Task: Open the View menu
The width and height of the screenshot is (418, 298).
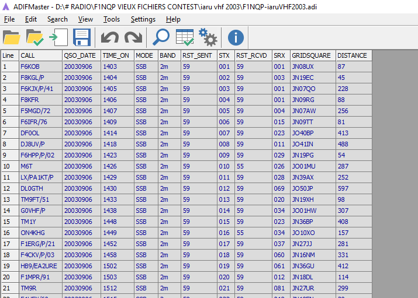Action: point(85,19)
